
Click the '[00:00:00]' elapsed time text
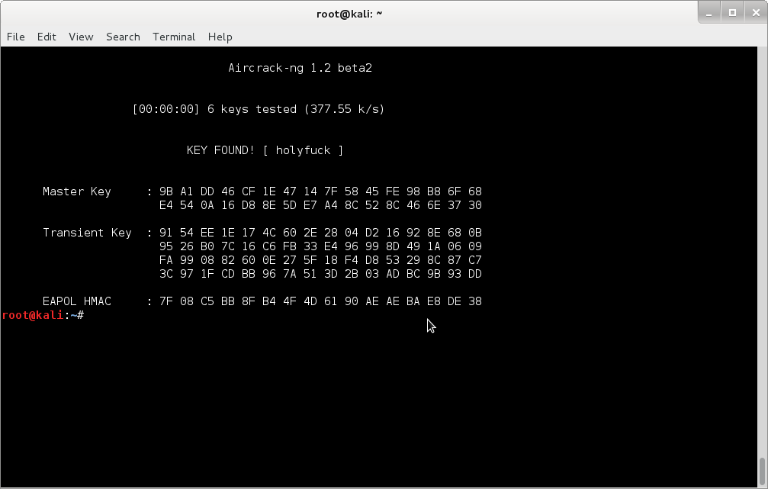pos(166,109)
